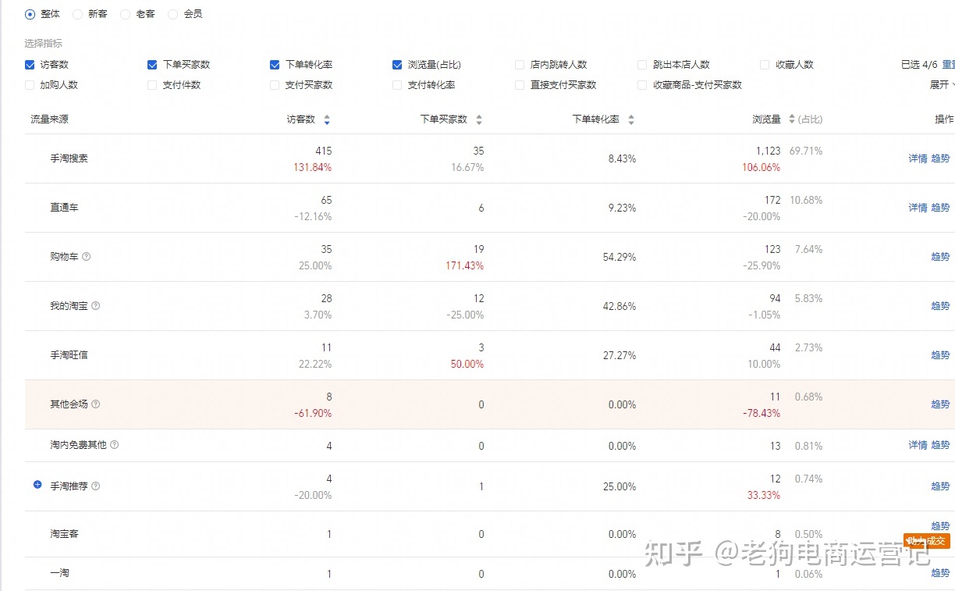Open 趋势 for 其他会场
Viewport: 955px width, 591px height.
point(940,404)
